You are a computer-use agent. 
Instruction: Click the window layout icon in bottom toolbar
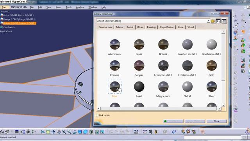17,132
